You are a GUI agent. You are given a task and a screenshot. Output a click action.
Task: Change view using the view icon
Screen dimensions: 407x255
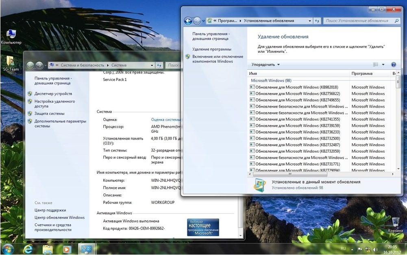click(375, 65)
